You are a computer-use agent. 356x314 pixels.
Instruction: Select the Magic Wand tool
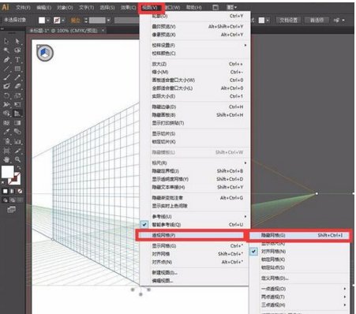tap(6, 50)
